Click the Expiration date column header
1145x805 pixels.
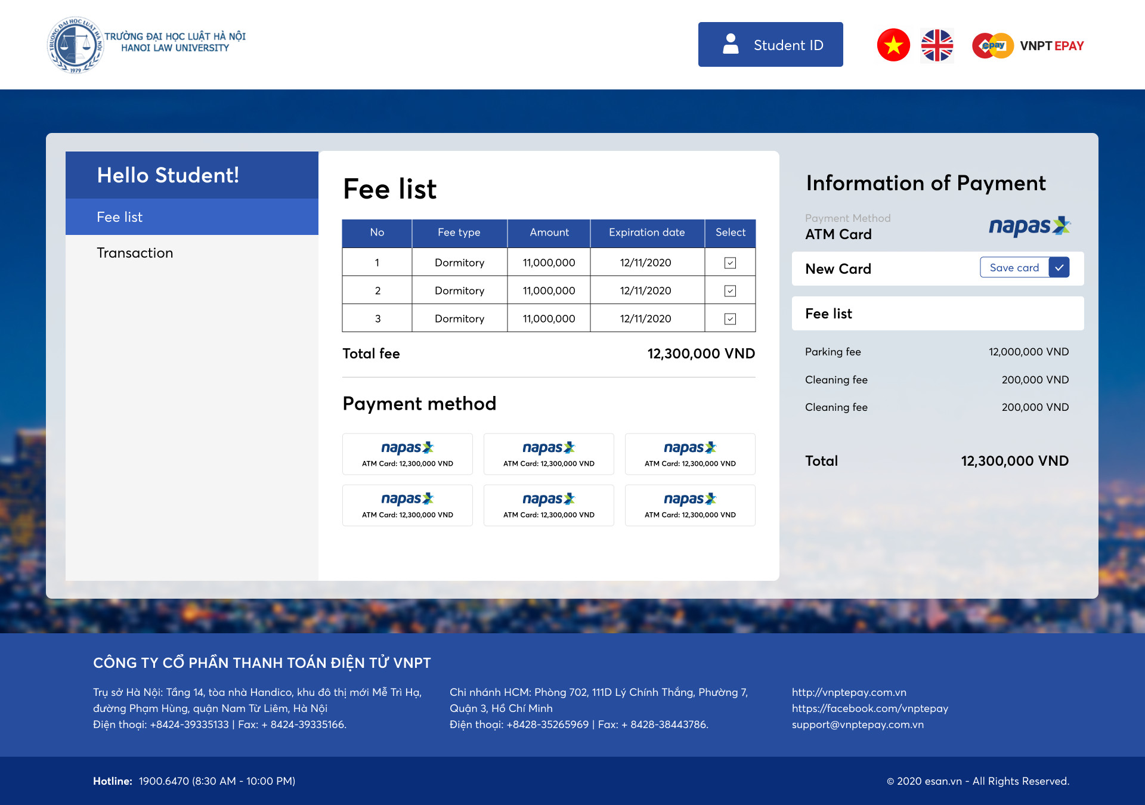(647, 233)
